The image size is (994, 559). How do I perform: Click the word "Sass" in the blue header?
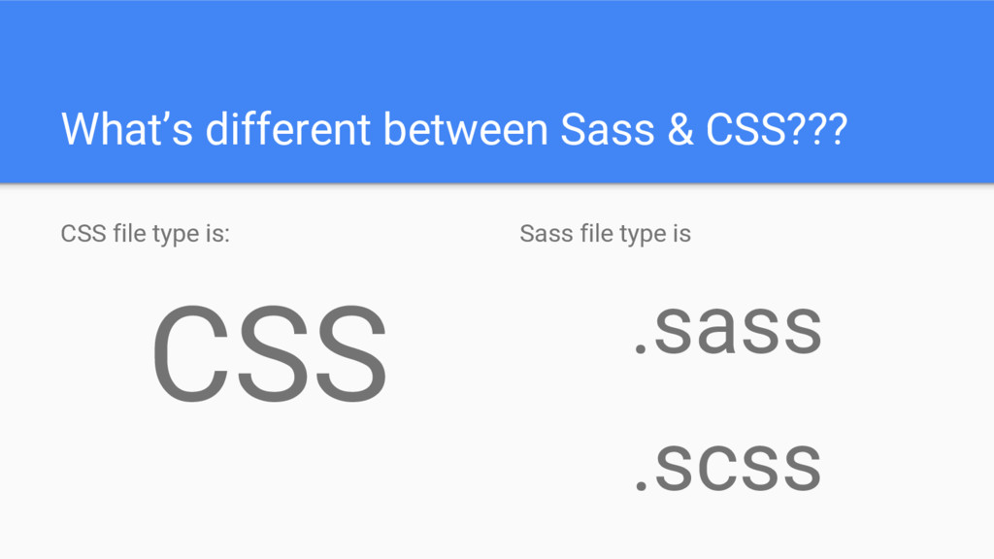[608, 129]
